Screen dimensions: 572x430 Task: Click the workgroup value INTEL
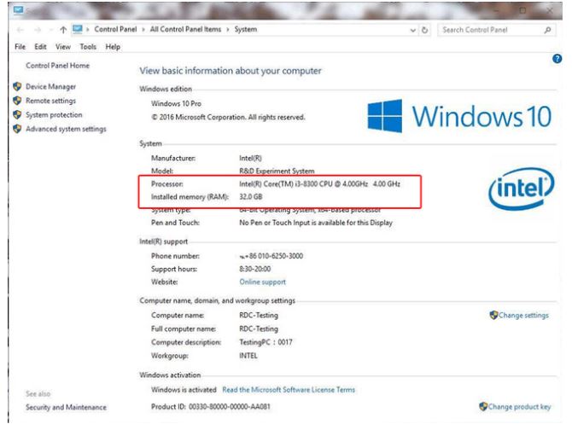(248, 356)
